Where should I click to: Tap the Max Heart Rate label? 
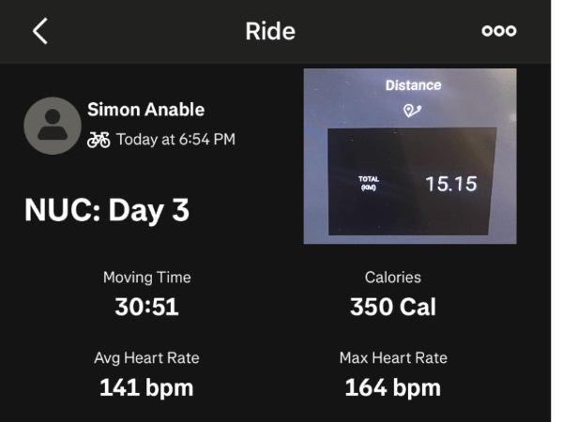coord(392,357)
